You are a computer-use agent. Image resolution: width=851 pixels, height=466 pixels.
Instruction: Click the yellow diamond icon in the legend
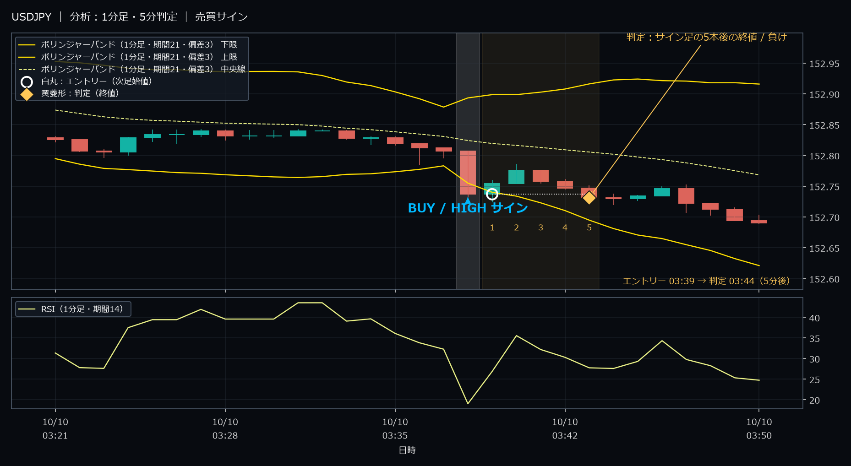tap(27, 94)
